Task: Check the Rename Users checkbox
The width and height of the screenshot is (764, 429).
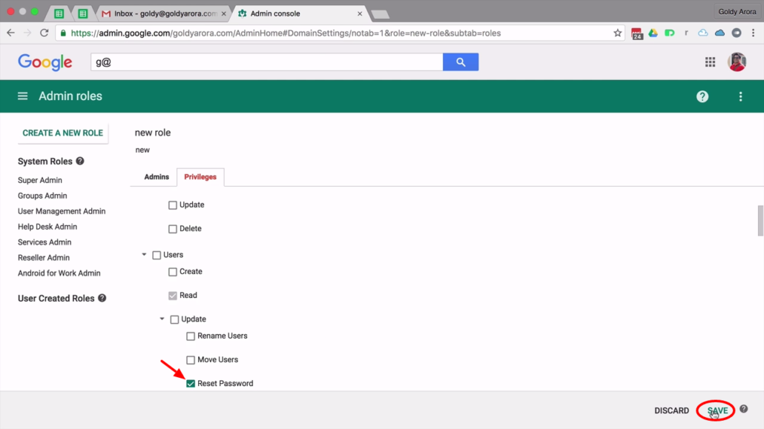Action: 191,336
